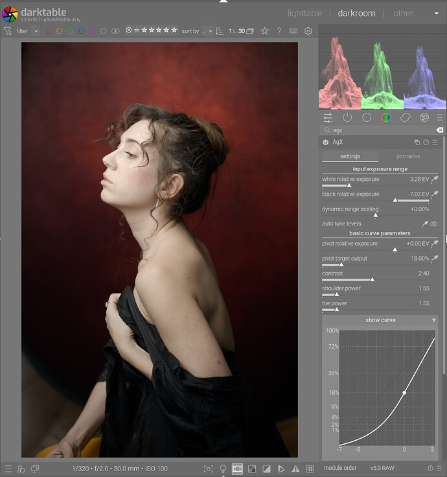Switch to the lighttable view
This screenshot has height=477, width=447.
click(304, 13)
